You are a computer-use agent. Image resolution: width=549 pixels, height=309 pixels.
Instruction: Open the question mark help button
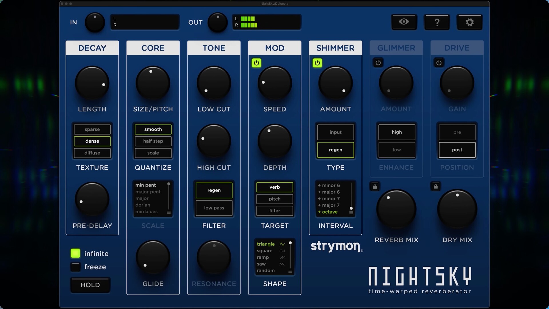click(x=437, y=22)
